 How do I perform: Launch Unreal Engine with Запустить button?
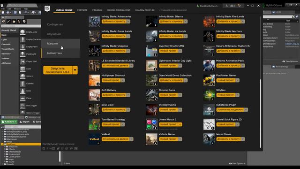(58, 70)
